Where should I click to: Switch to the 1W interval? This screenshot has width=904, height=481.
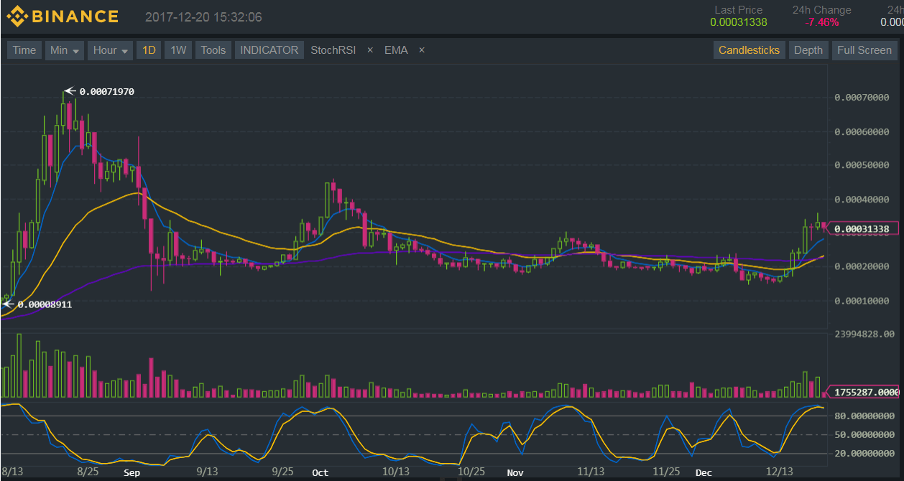(x=177, y=50)
